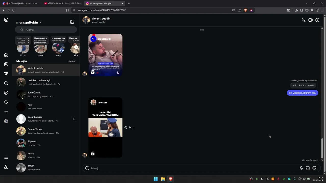Open profile avatar in left sidebar
326x183 pixels.
(6, 121)
